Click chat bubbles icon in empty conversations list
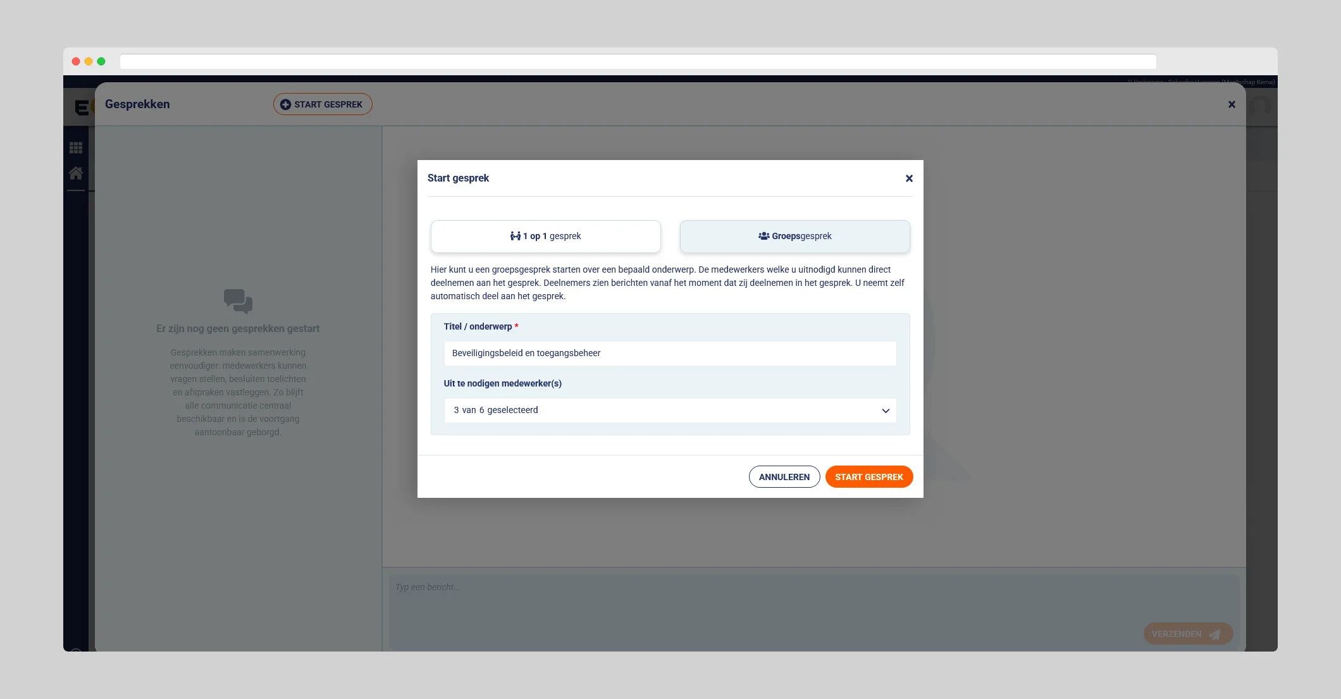 (238, 301)
